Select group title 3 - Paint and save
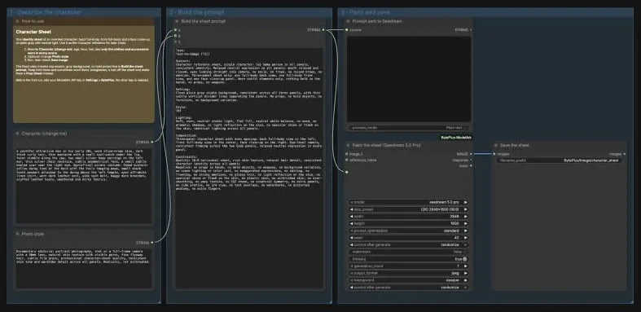 coord(366,12)
